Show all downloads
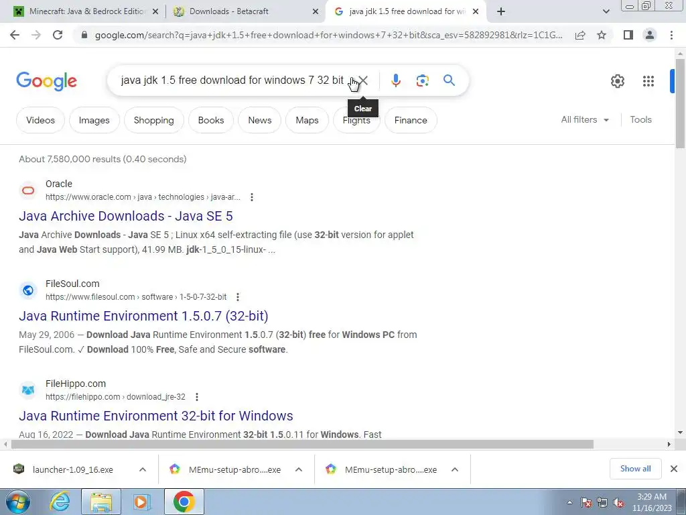This screenshot has width=686, height=515. 635,469
